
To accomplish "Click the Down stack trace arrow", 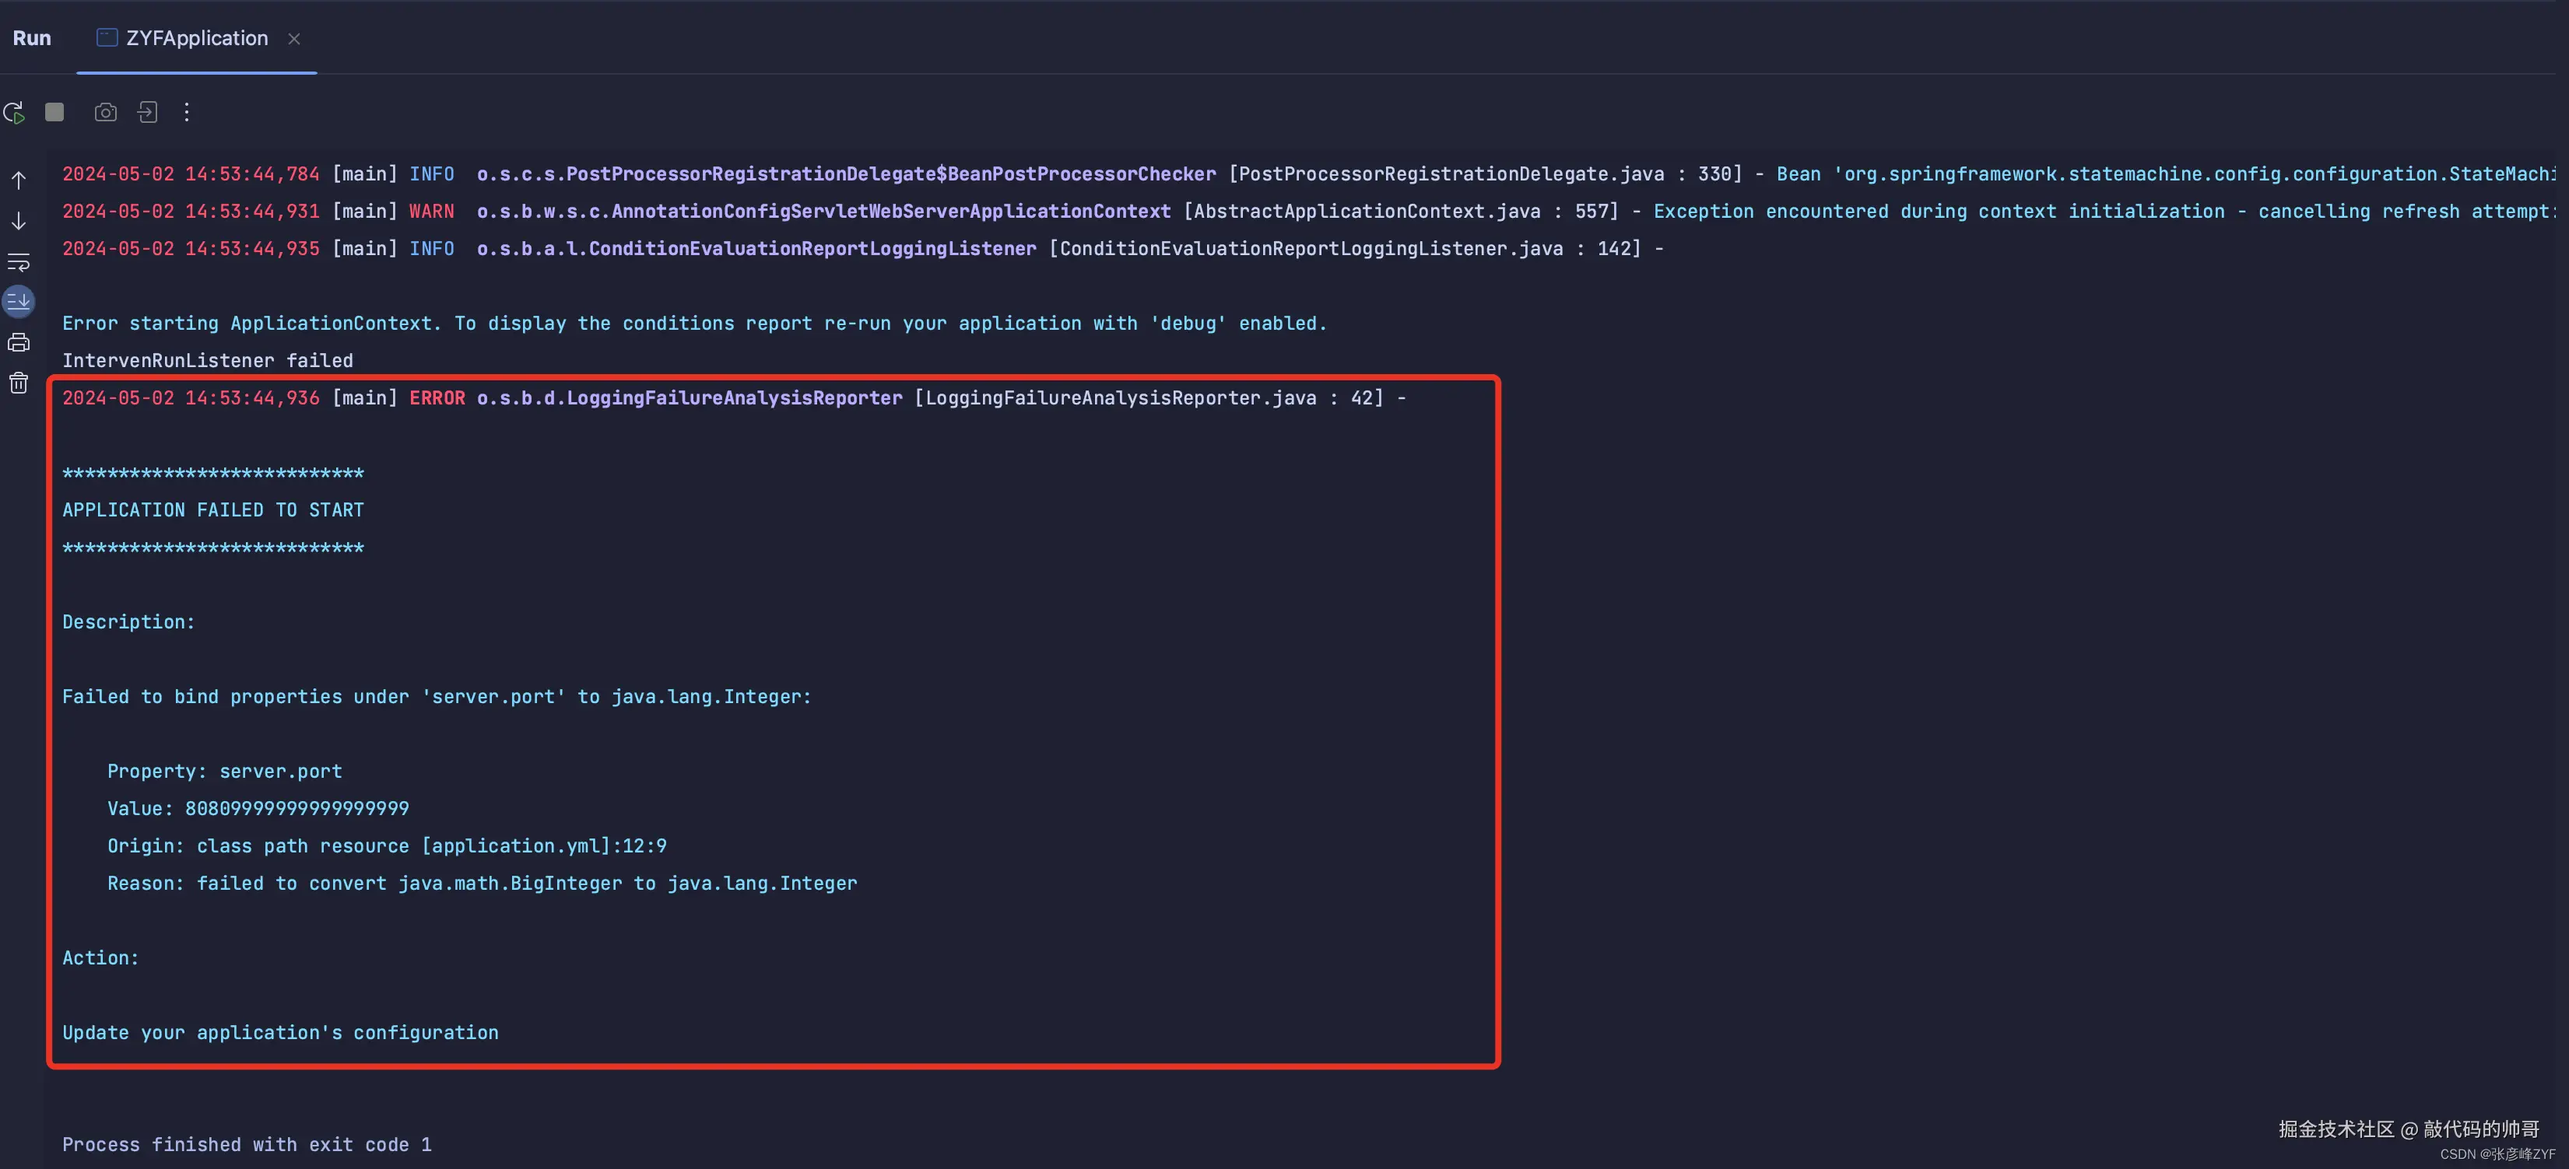I will [19, 221].
